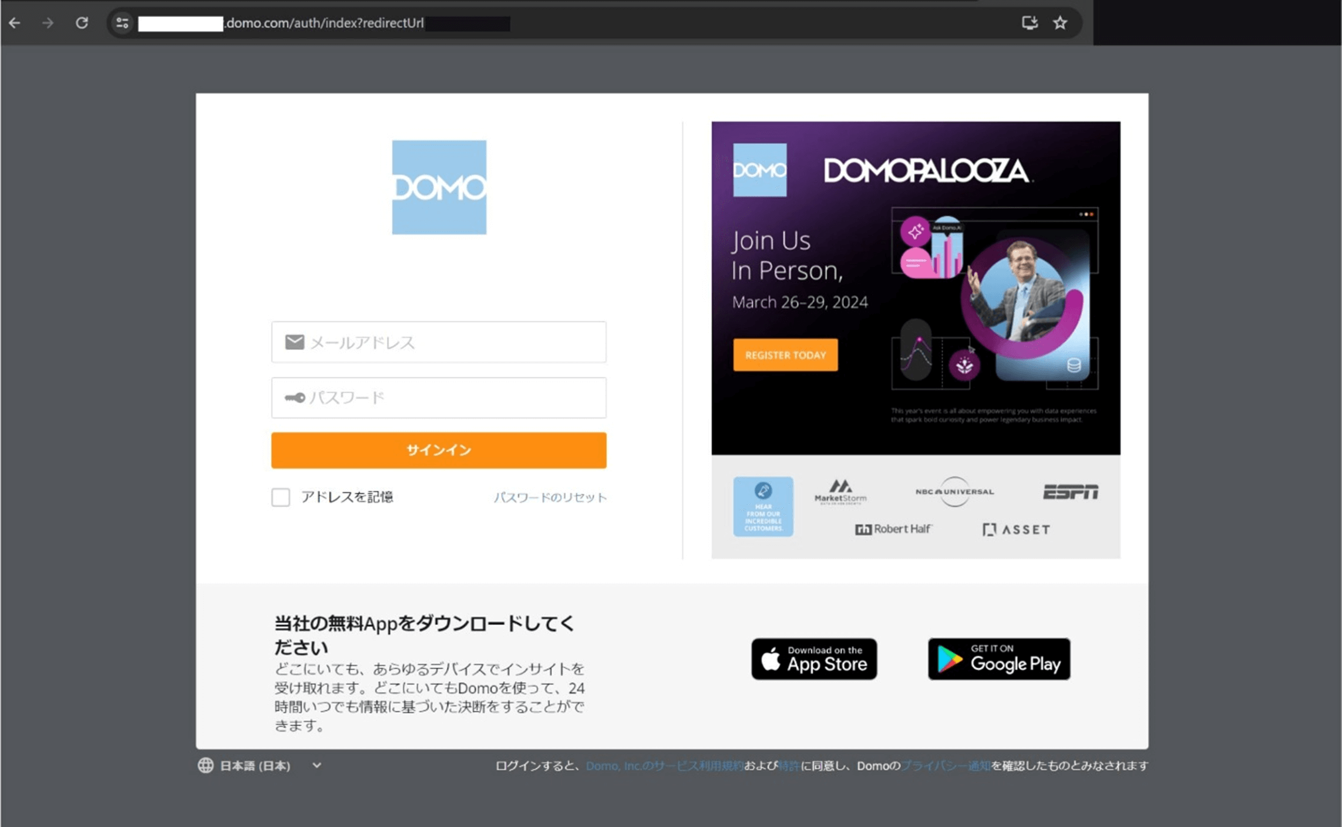Click the 当社の無料Appをダウンロードしてください heading
This screenshot has height=827, width=1342.
point(424,635)
